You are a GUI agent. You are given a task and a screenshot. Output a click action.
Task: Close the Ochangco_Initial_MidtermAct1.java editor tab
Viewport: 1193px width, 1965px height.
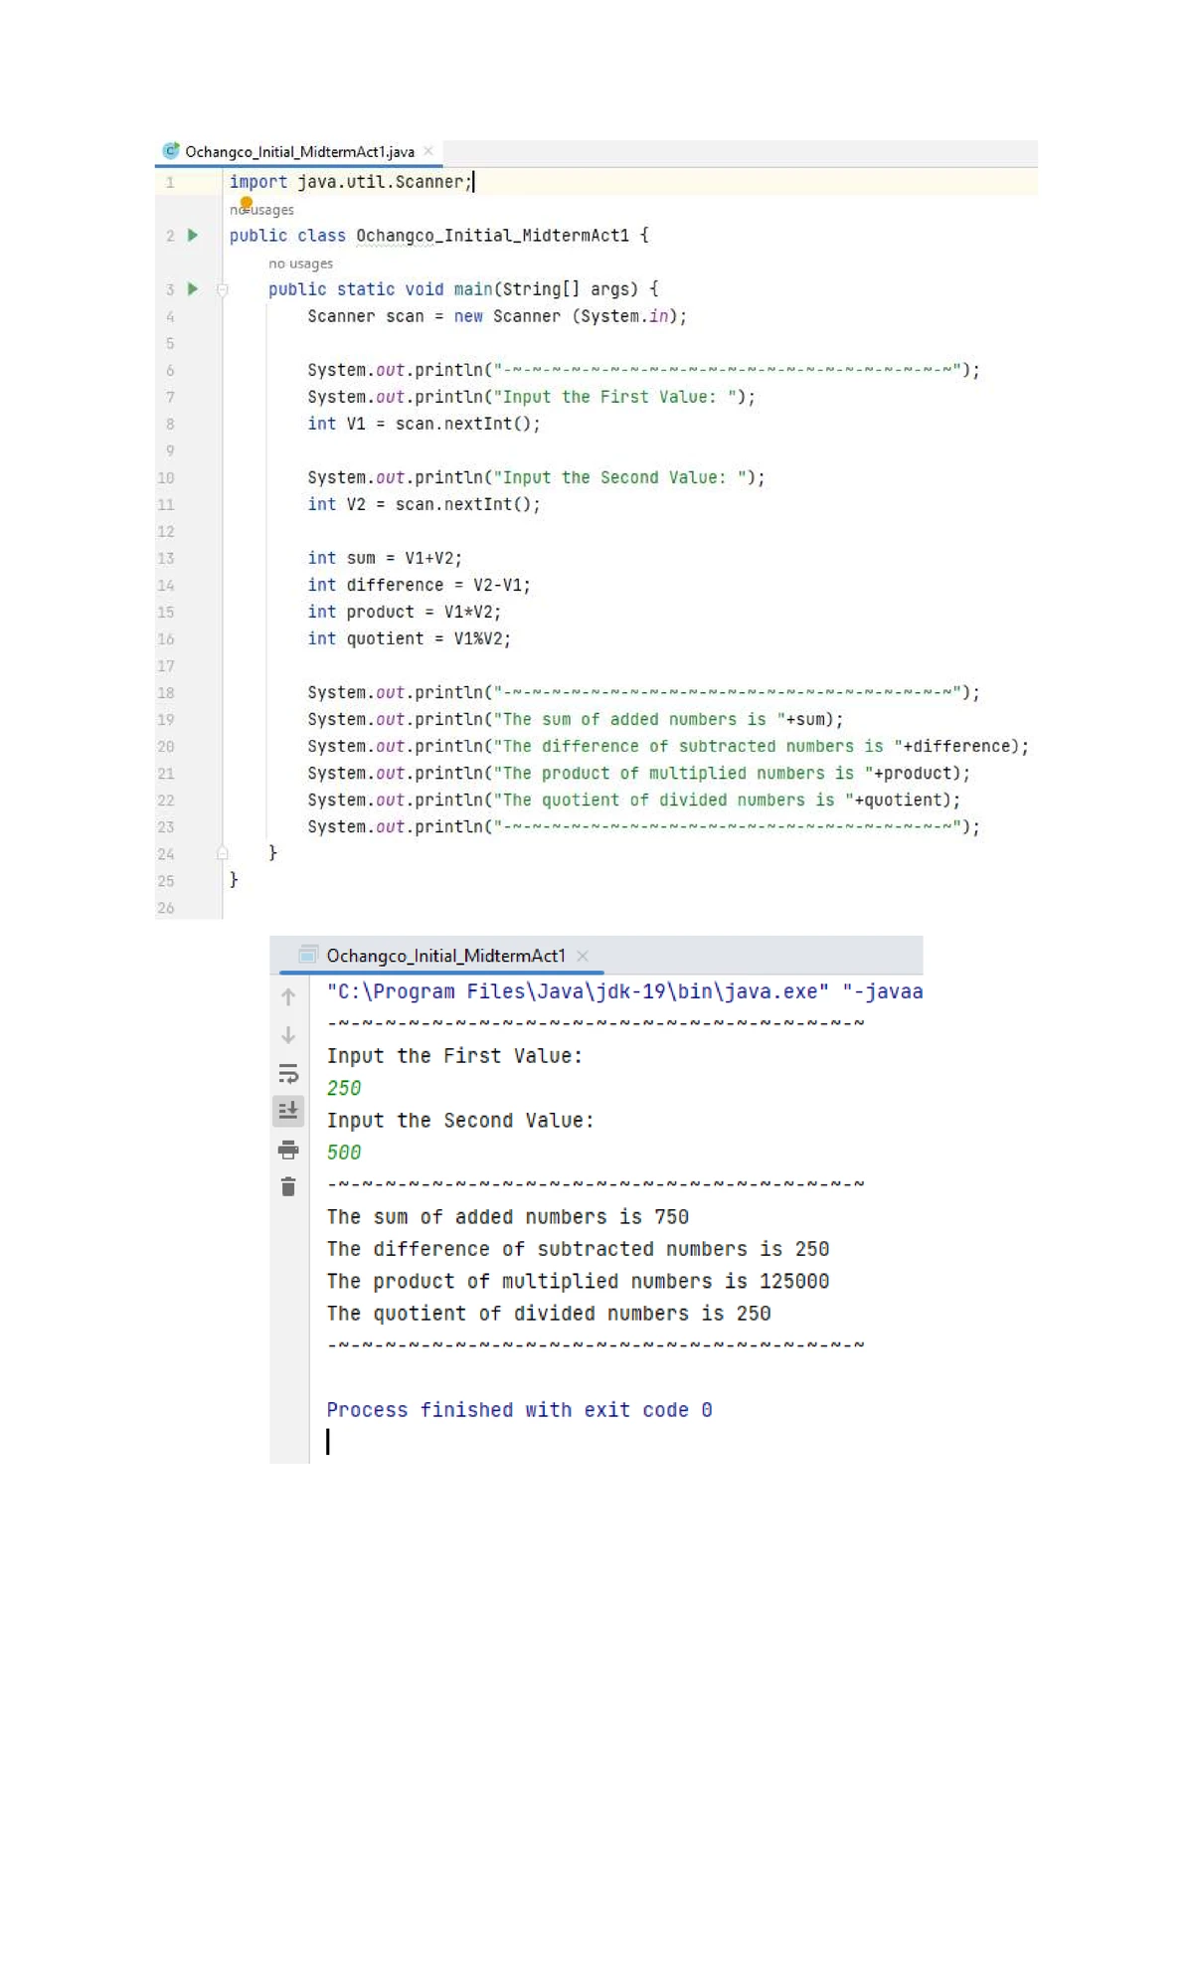(428, 151)
